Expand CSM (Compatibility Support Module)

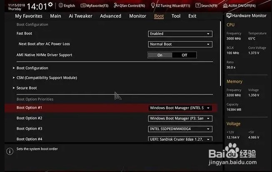(x=47, y=78)
